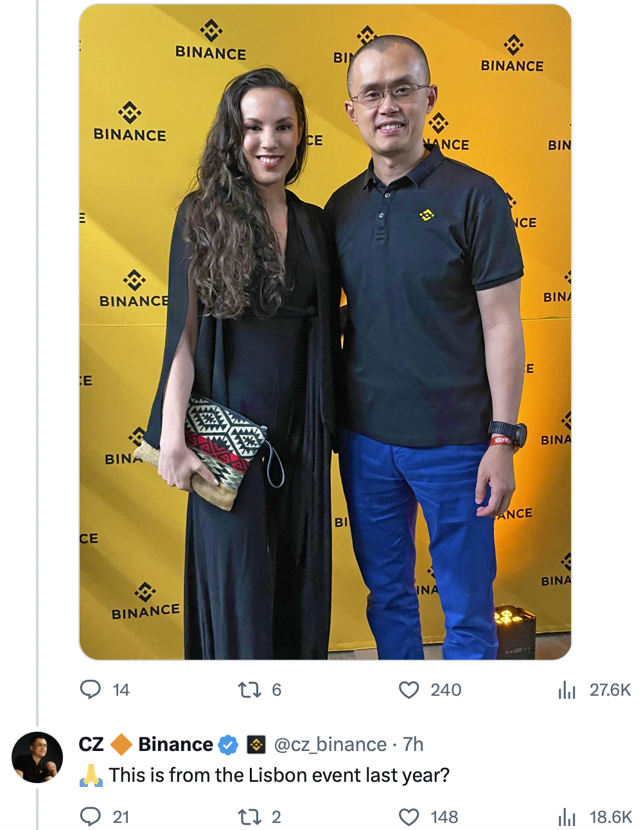
Task: Click the reply bubble icon beside 14
Action: 91,689
